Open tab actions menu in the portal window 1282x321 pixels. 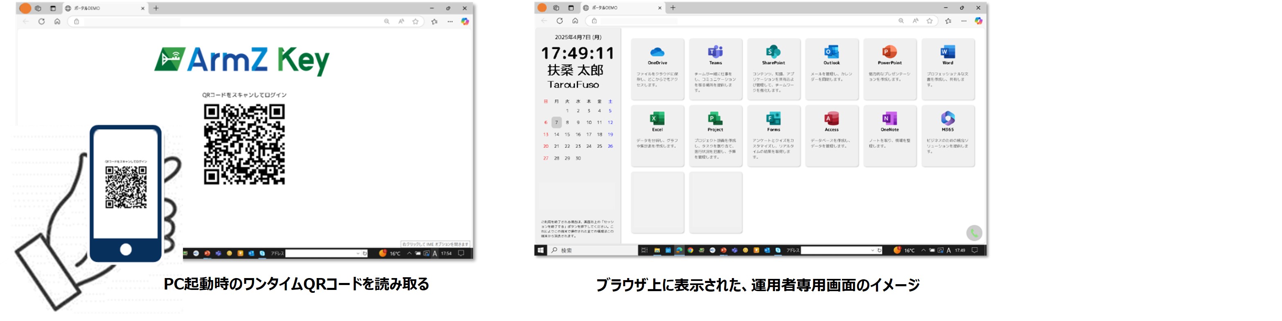[x=571, y=7]
